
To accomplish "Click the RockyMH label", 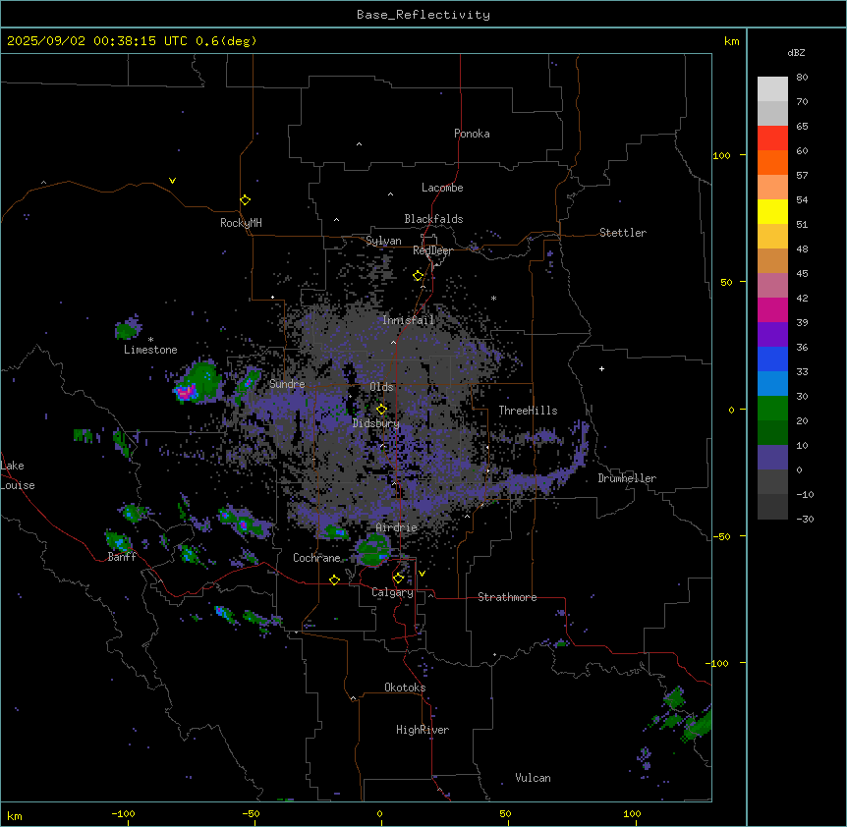I will 241,223.
